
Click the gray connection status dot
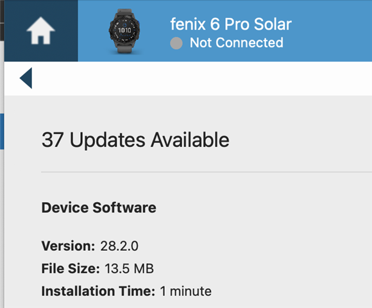point(176,43)
